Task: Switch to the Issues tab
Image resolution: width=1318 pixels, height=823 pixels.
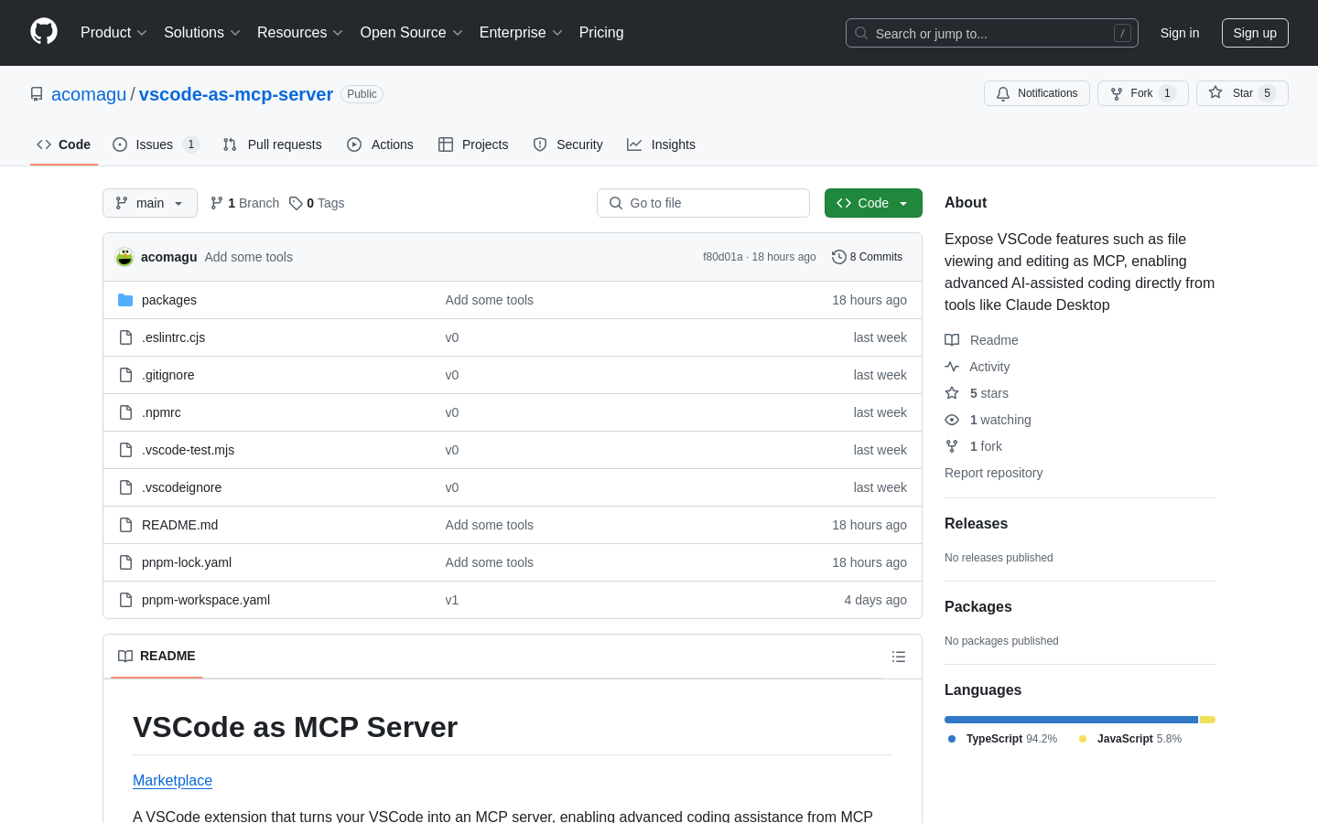Action: (156, 144)
